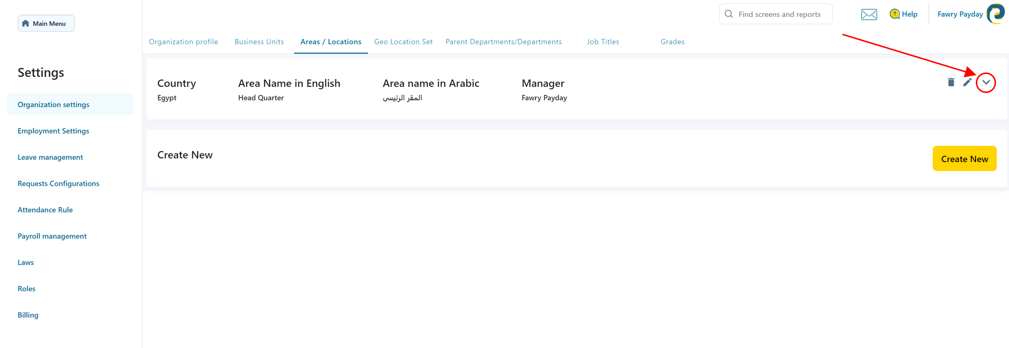The width and height of the screenshot is (1009, 348).
Task: Go to Main Menu home button
Action: pos(46,23)
